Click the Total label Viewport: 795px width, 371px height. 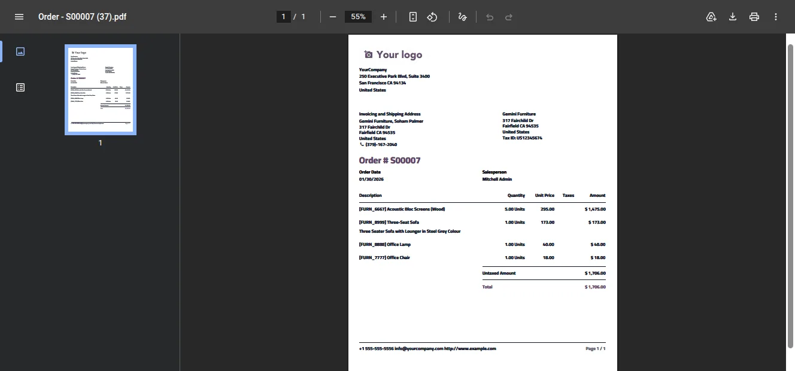[487, 287]
